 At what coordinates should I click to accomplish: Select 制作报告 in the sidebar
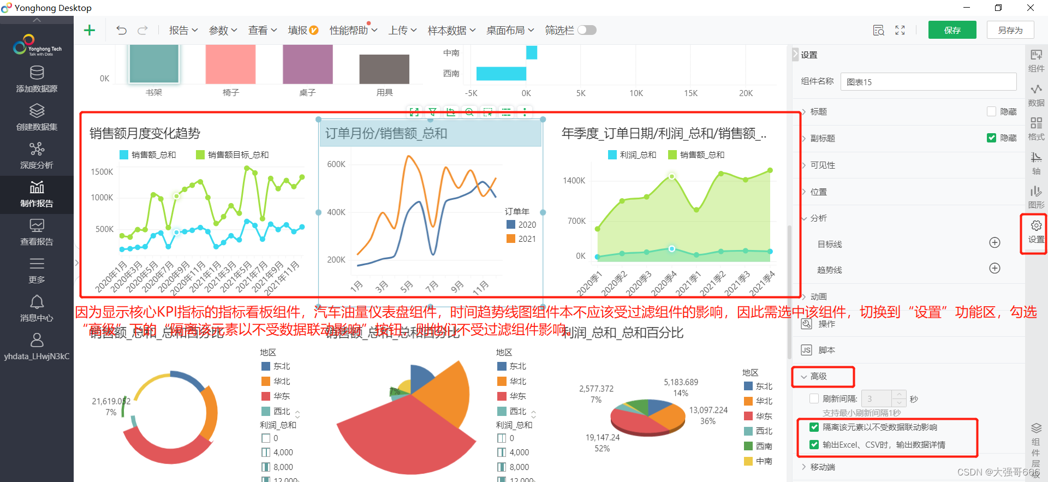(37, 194)
